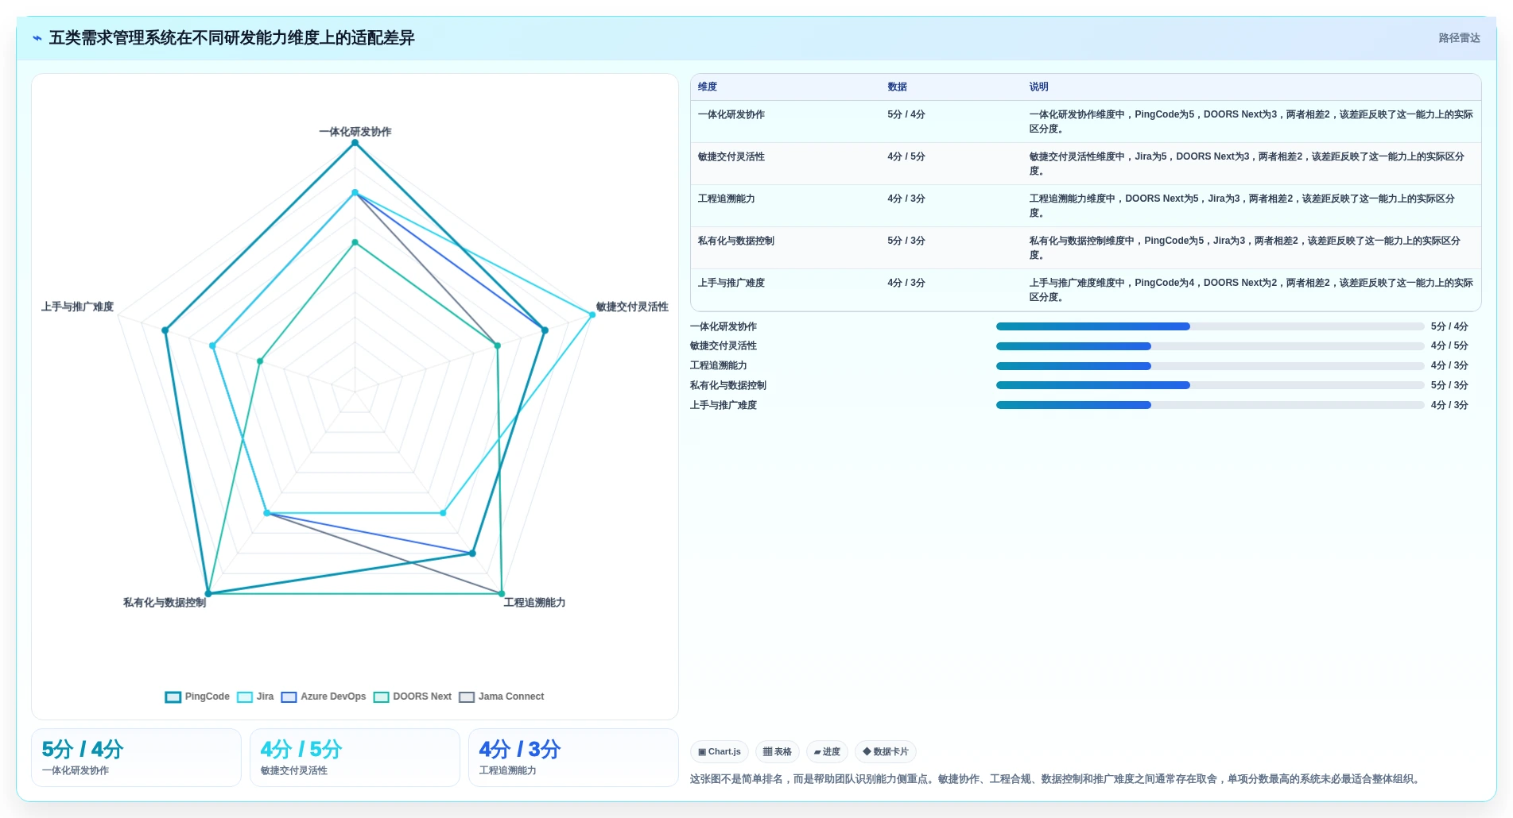Click the Chart.js tag
The width and height of the screenshot is (1513, 818).
click(x=720, y=752)
